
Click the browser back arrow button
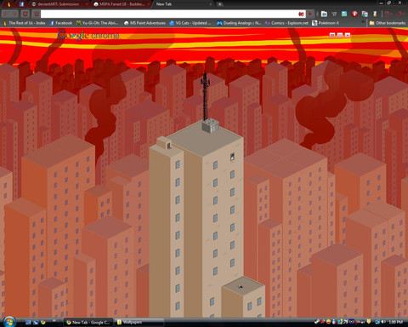[6, 14]
